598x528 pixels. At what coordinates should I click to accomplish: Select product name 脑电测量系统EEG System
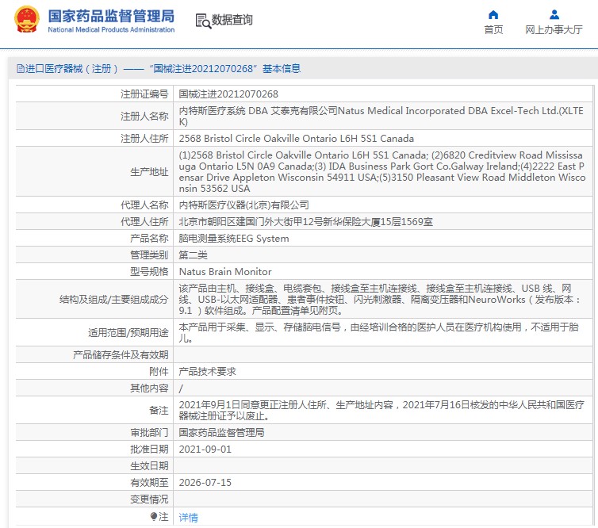coord(234,239)
